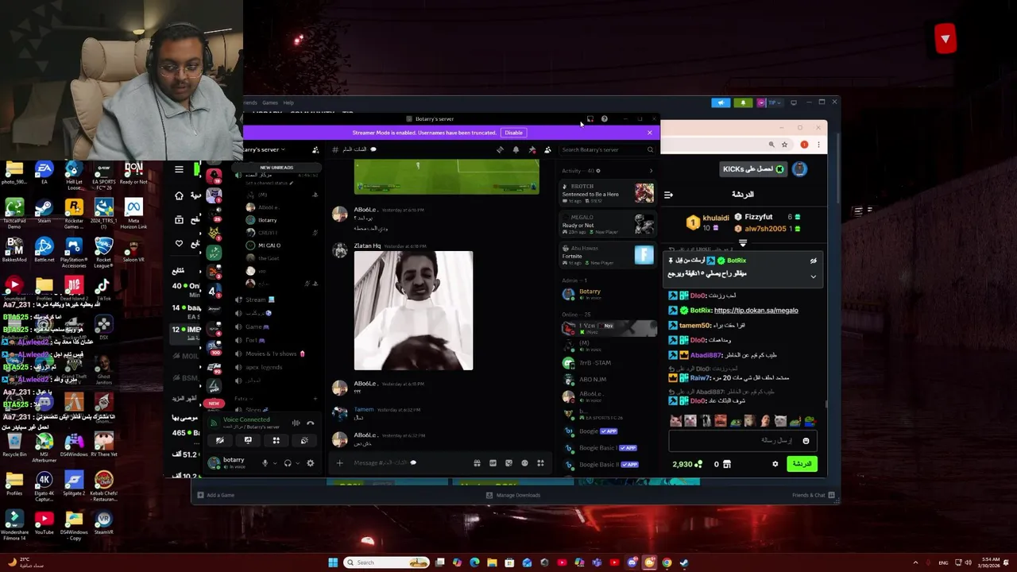The height and width of the screenshot is (572, 1017).
Task: Toggle member list icon in Discord header
Action: point(547,149)
